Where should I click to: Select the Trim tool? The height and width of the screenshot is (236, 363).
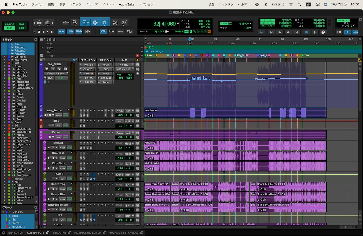click(x=85, y=23)
